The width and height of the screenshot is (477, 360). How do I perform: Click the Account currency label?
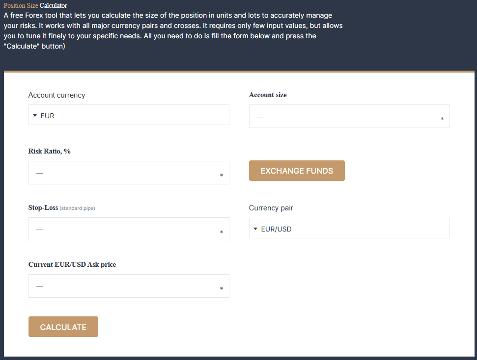(x=56, y=95)
